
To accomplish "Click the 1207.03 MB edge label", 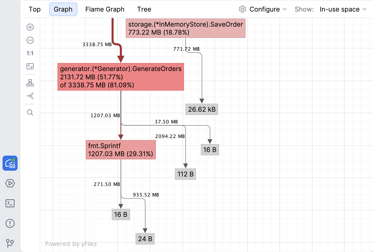I will pyautogui.click(x=105, y=115).
